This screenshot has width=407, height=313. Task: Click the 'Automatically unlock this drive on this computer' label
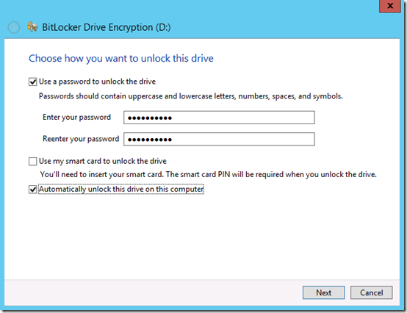[121, 190]
